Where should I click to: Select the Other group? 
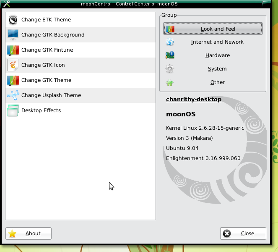click(213, 82)
